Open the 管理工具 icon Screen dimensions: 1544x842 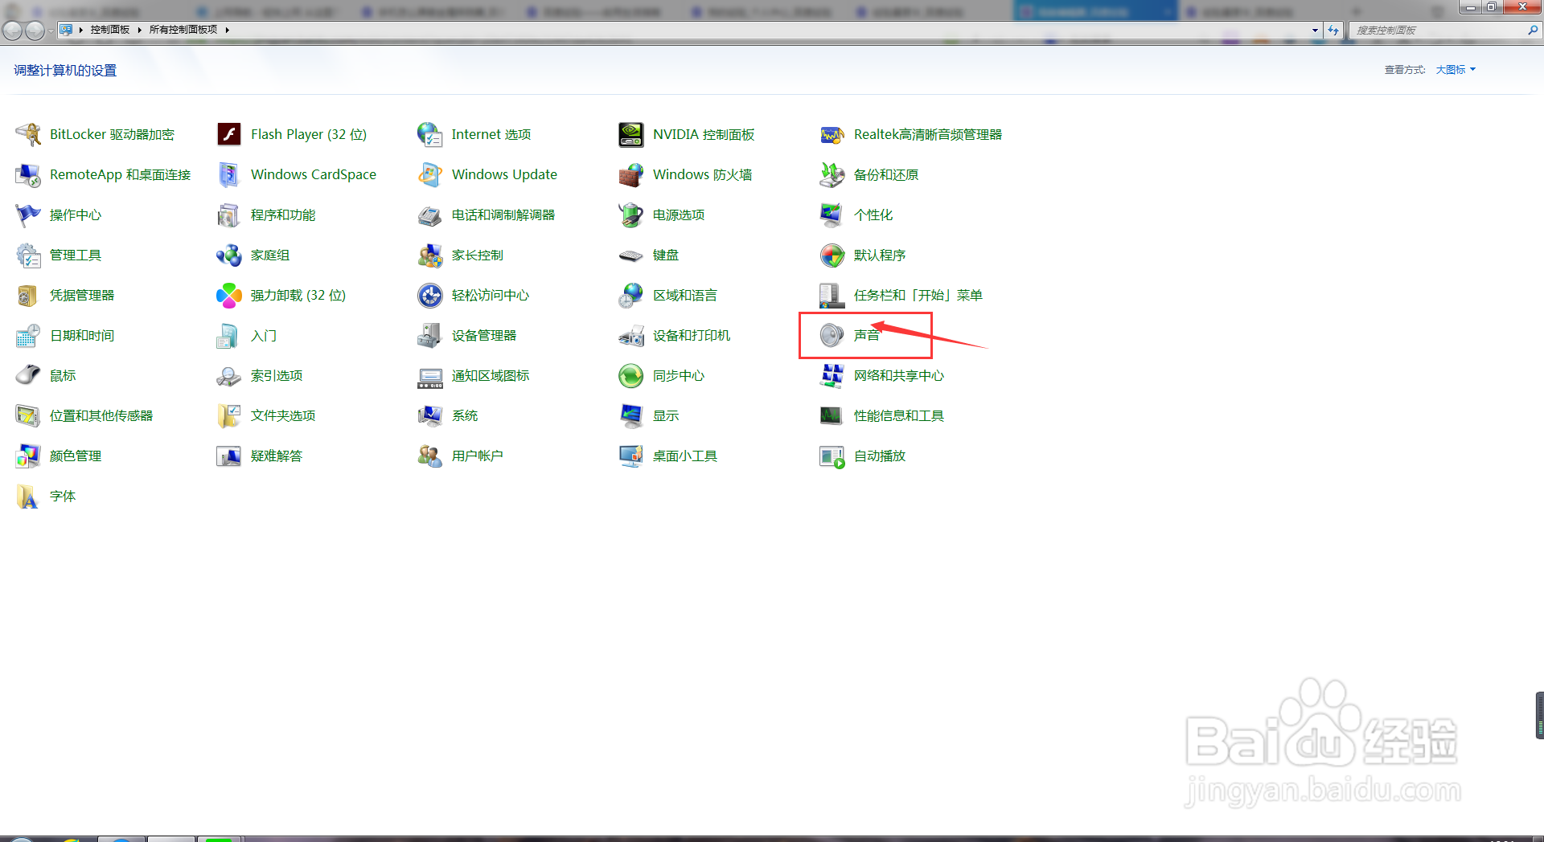(x=28, y=255)
